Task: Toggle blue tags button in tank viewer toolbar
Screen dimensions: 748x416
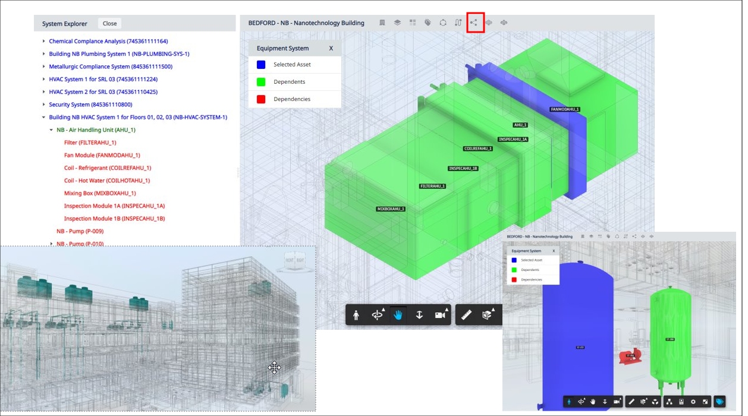Action: pos(719,402)
